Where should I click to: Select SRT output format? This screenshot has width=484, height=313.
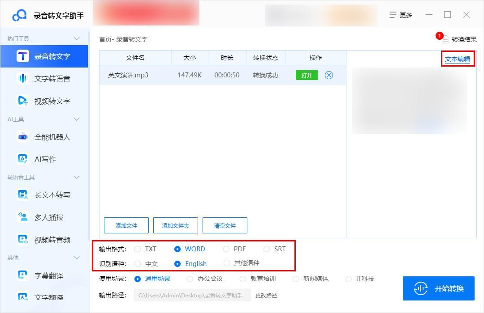click(267, 249)
